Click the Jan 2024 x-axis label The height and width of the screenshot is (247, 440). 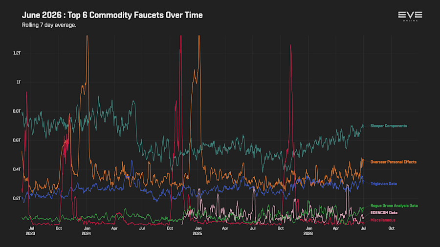tap(87, 231)
